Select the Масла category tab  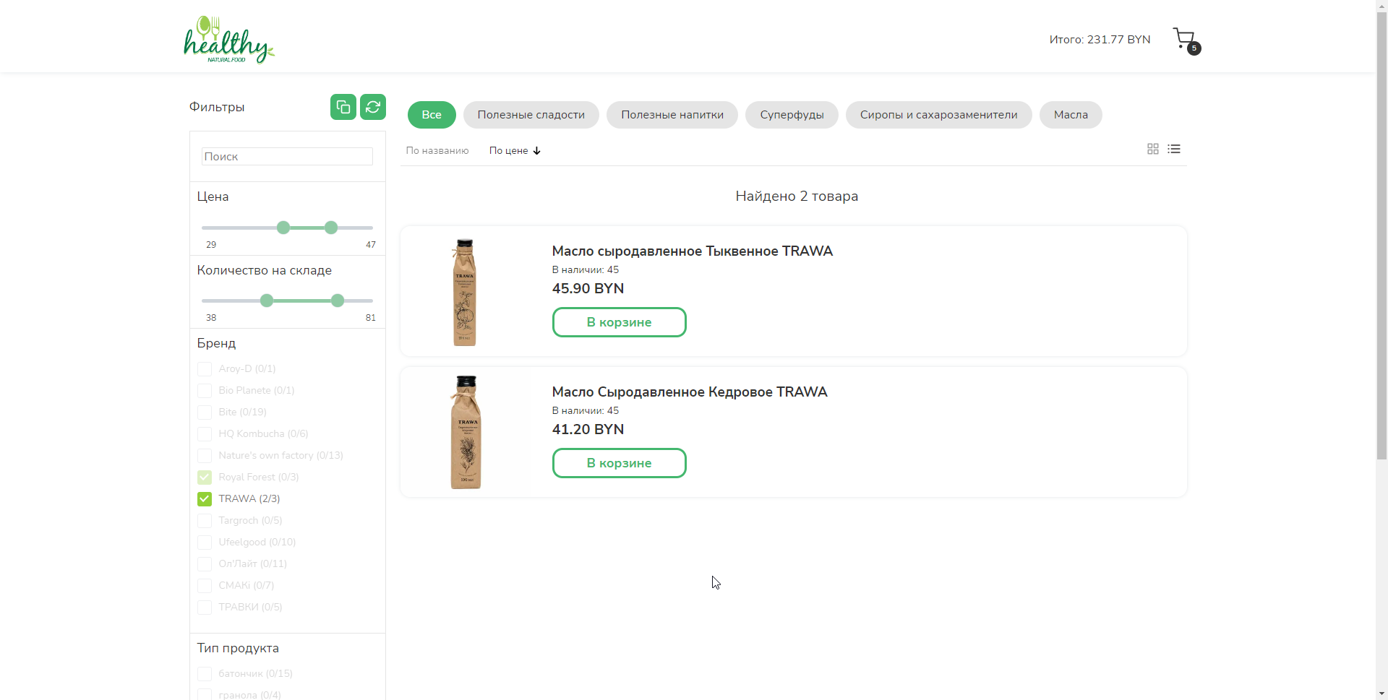1071,115
